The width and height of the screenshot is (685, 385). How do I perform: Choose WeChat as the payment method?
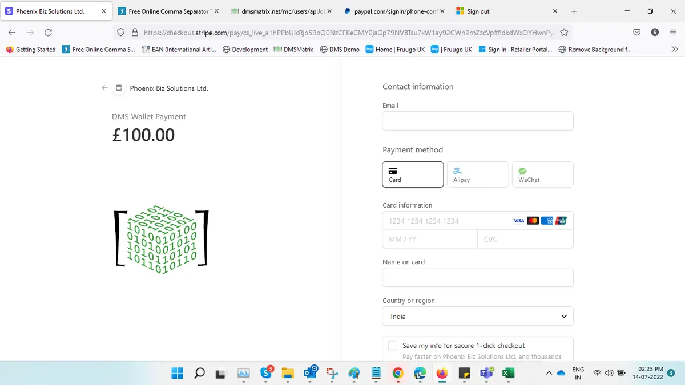coord(543,175)
